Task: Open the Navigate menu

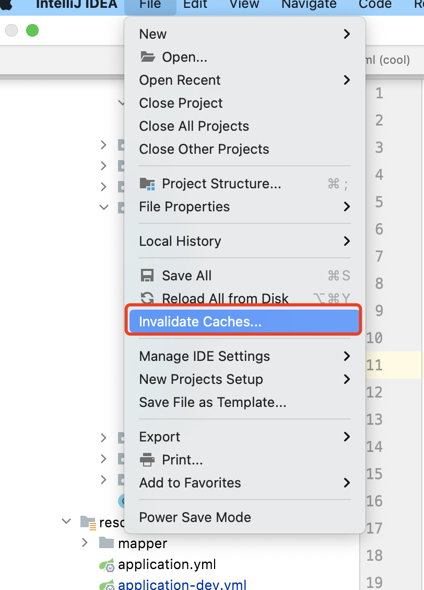Action: 309,5
